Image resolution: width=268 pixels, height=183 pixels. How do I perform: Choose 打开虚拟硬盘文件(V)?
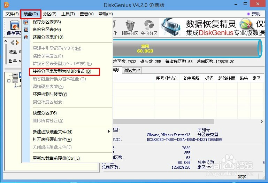[x=68, y=140]
